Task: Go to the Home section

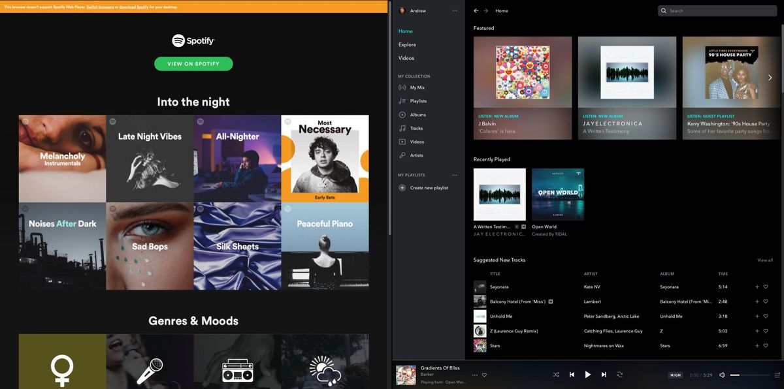Action: pos(405,31)
